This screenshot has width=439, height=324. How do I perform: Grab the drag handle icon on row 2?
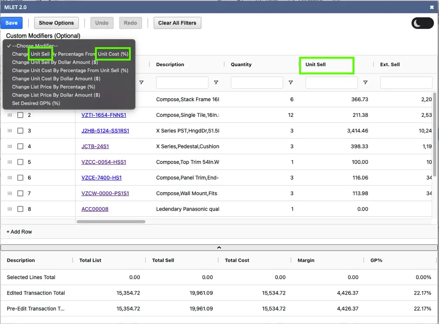click(x=10, y=115)
